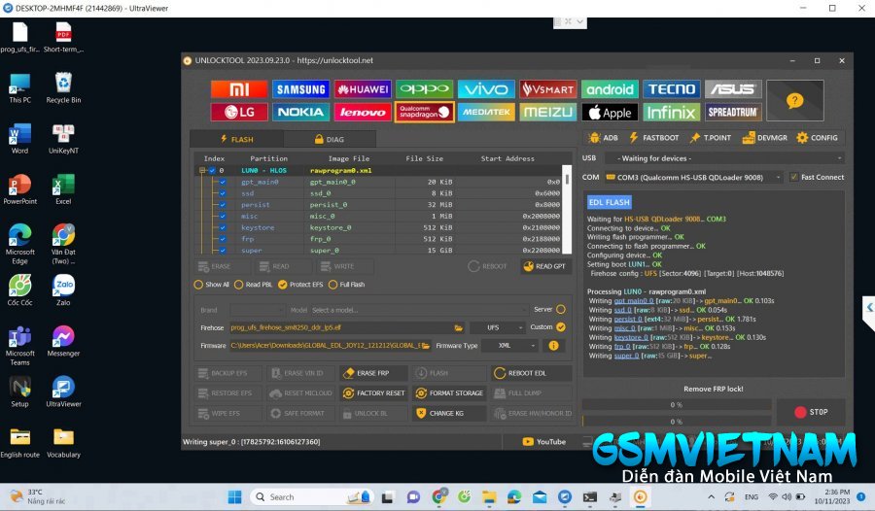Expand the UFS storage type dropdown

[497, 327]
